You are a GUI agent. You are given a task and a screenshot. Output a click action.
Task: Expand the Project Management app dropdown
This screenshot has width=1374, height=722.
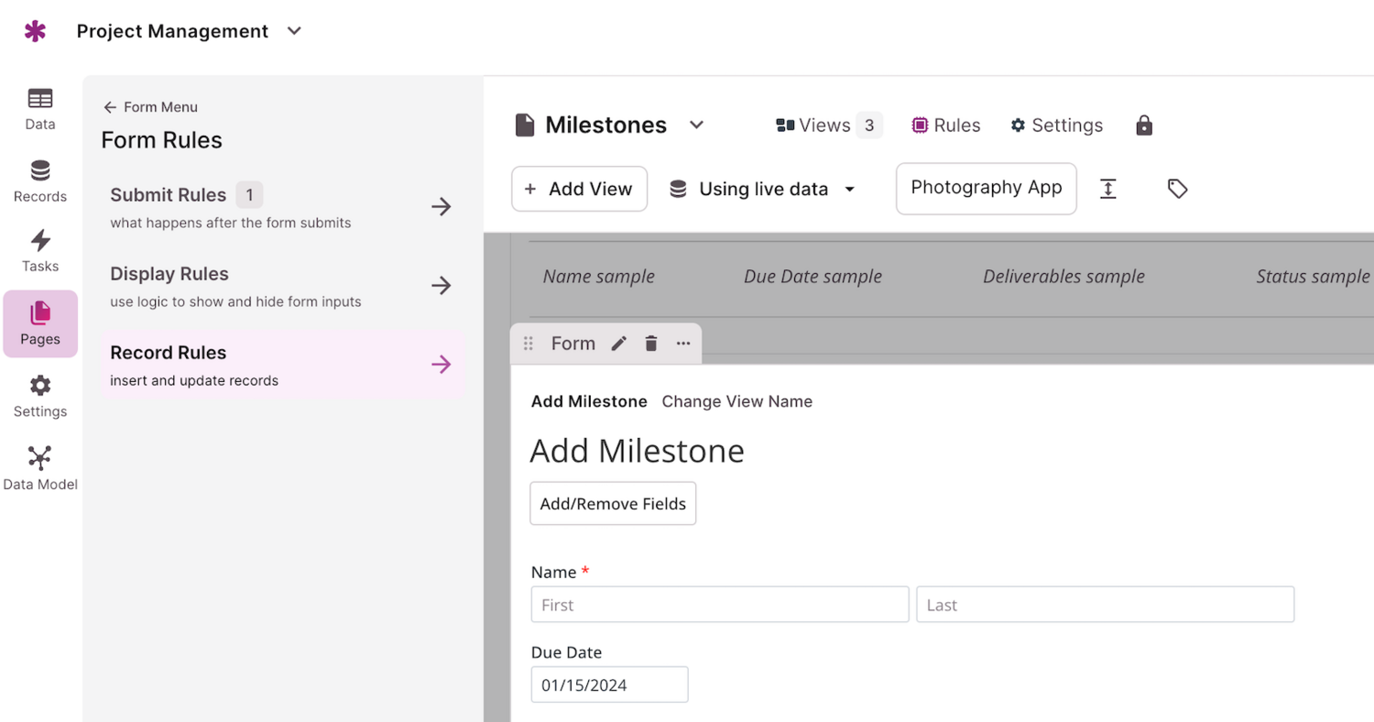tap(294, 31)
